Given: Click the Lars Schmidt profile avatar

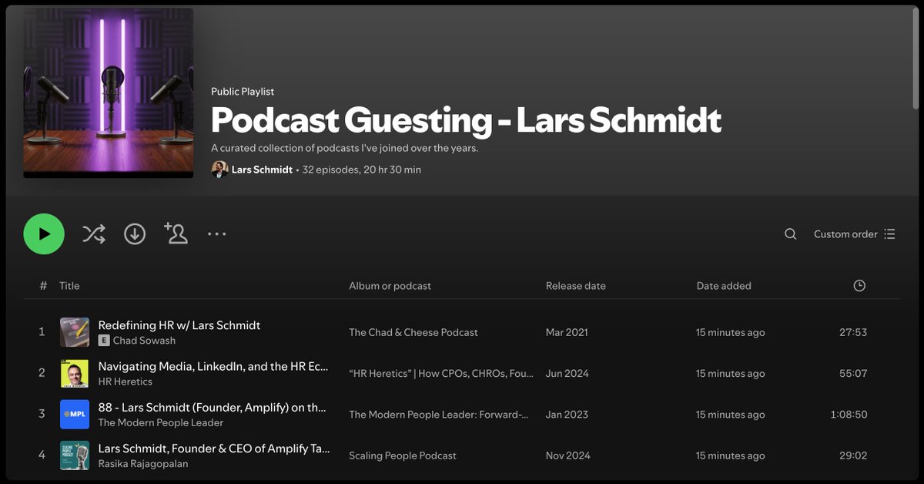Looking at the screenshot, I should 220,170.
